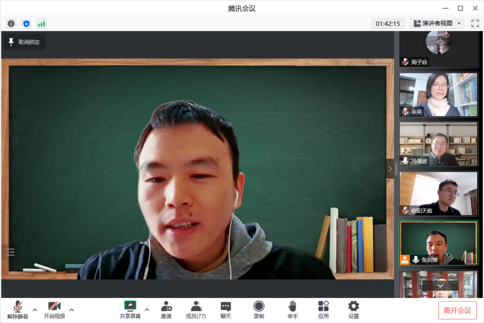Click the microphone icon beside 冯海波
This screenshot has height=323, width=484.
pyautogui.click(x=405, y=161)
